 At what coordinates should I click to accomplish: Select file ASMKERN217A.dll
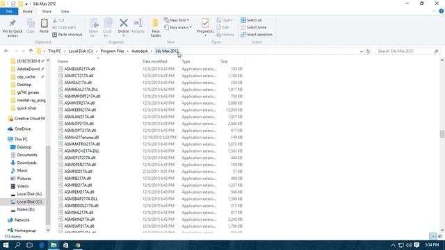click(80, 110)
